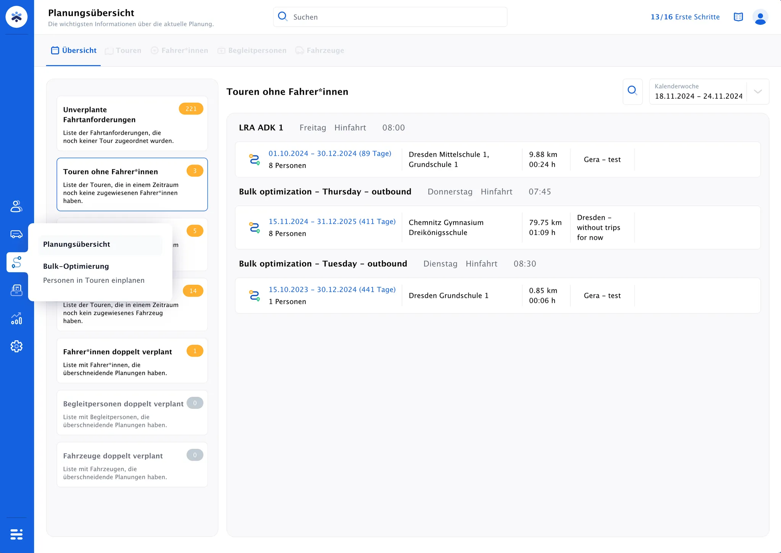Open tour link 15.11.2024 – 31.12.2025 (411 Tage)

[x=332, y=222]
